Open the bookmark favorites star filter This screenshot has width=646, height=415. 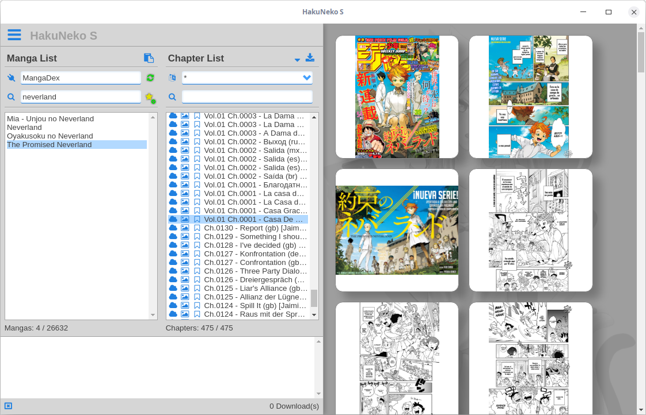[149, 97]
